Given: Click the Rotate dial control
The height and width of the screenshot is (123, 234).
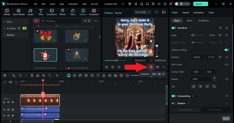Looking at the screenshot, I should [214, 79].
